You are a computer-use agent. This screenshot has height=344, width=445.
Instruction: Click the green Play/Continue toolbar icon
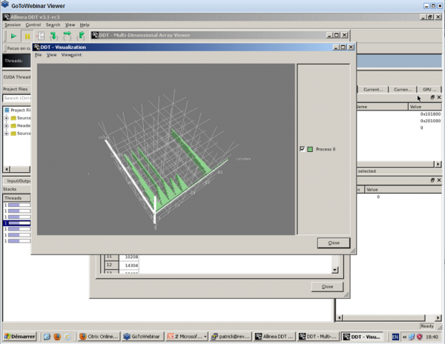13,35
